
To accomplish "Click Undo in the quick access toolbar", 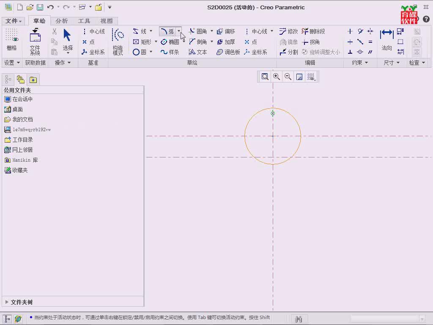I will point(50,7).
